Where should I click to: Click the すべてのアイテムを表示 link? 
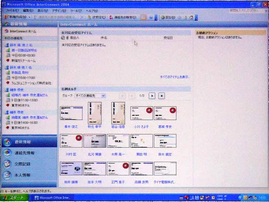coord(175,77)
